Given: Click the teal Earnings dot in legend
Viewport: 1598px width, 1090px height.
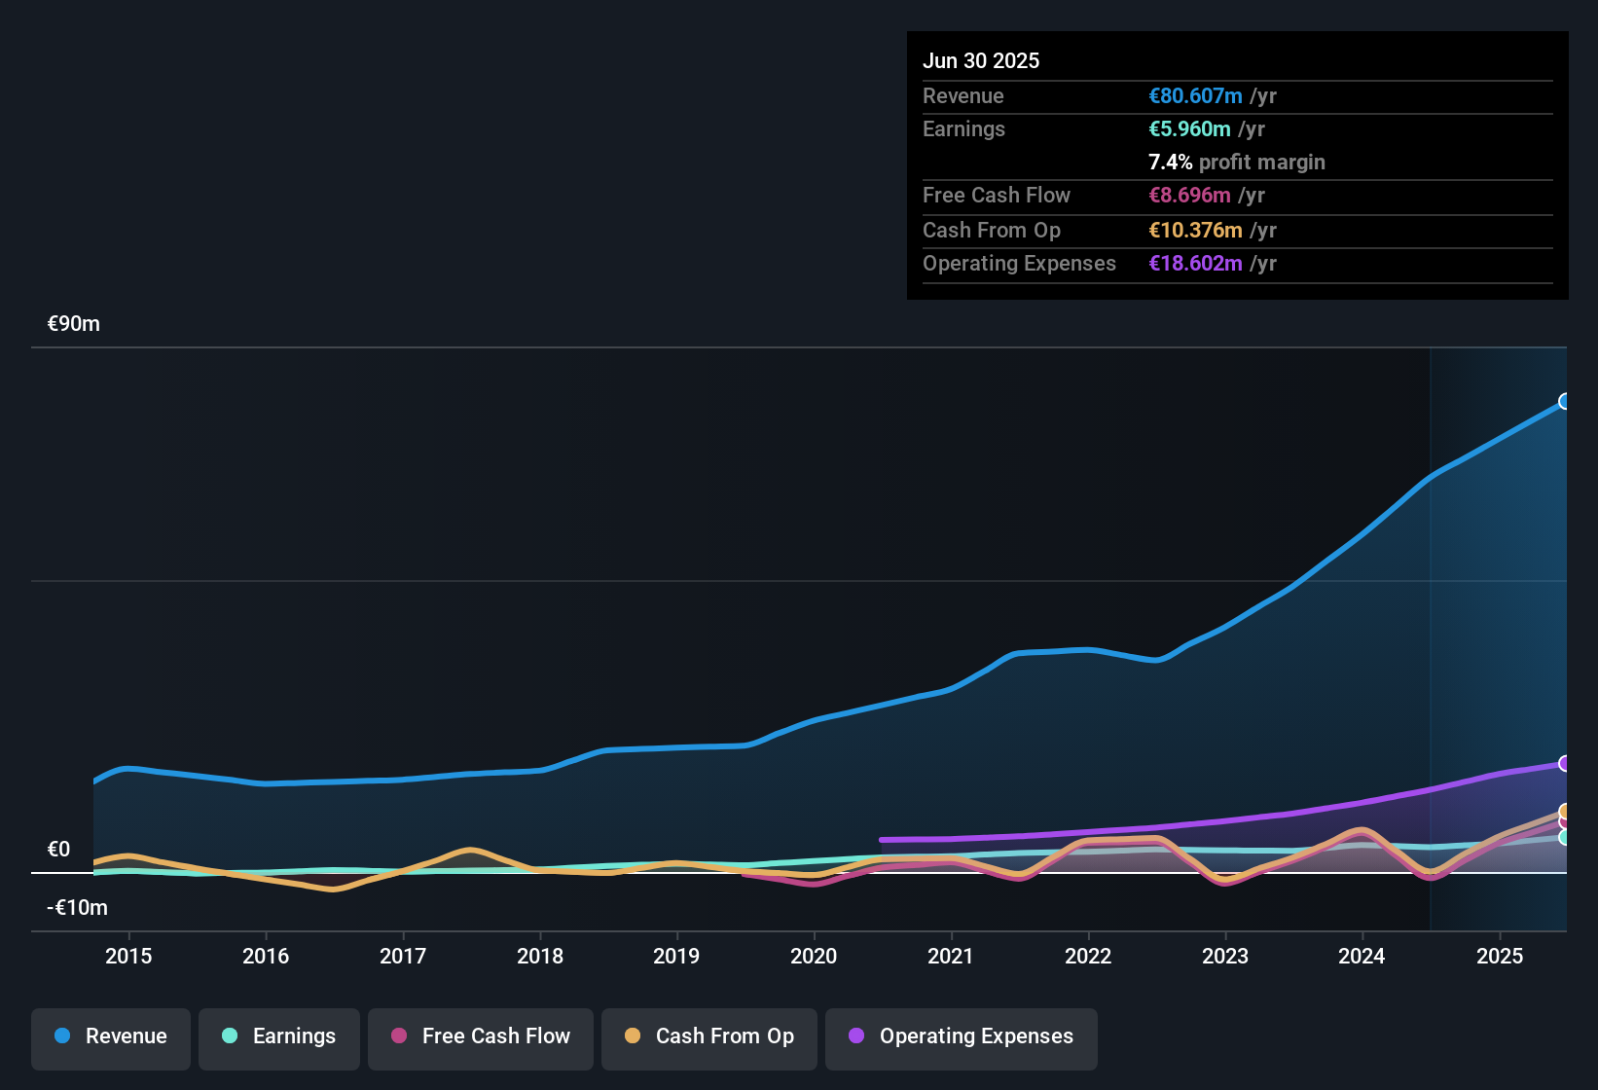Looking at the screenshot, I should click(x=230, y=1036).
